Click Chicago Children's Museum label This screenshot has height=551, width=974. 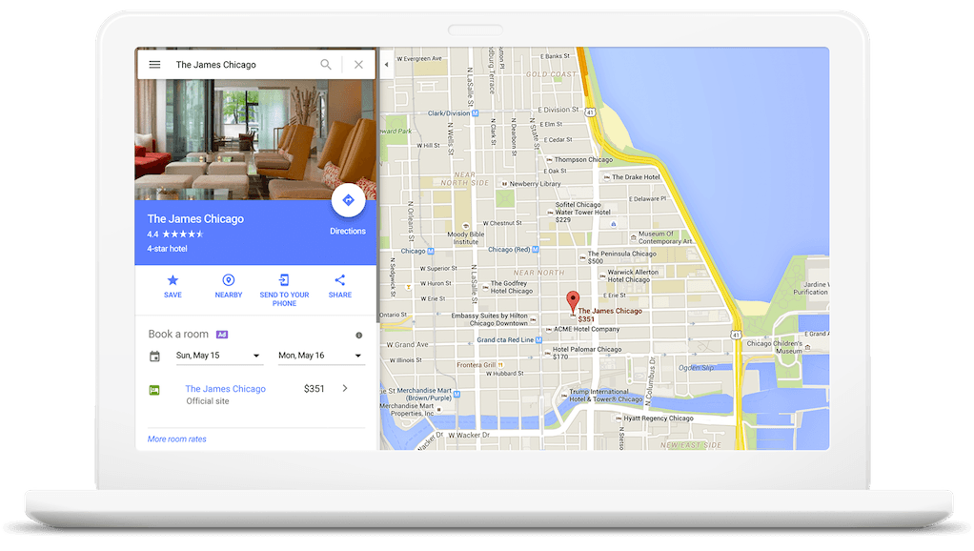click(775, 347)
